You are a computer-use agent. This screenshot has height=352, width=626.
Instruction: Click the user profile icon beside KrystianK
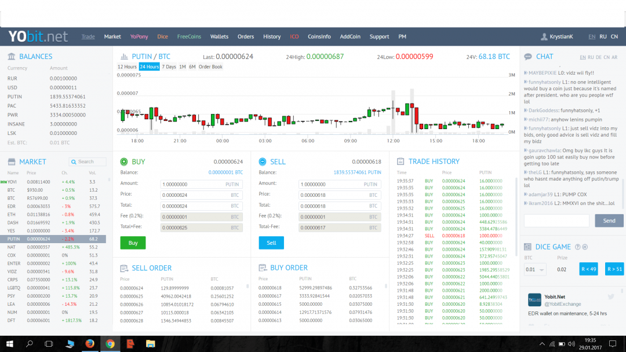tap(544, 36)
